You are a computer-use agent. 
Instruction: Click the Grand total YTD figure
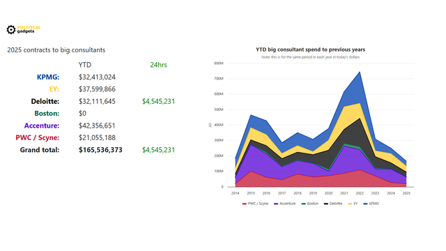[x=100, y=150]
